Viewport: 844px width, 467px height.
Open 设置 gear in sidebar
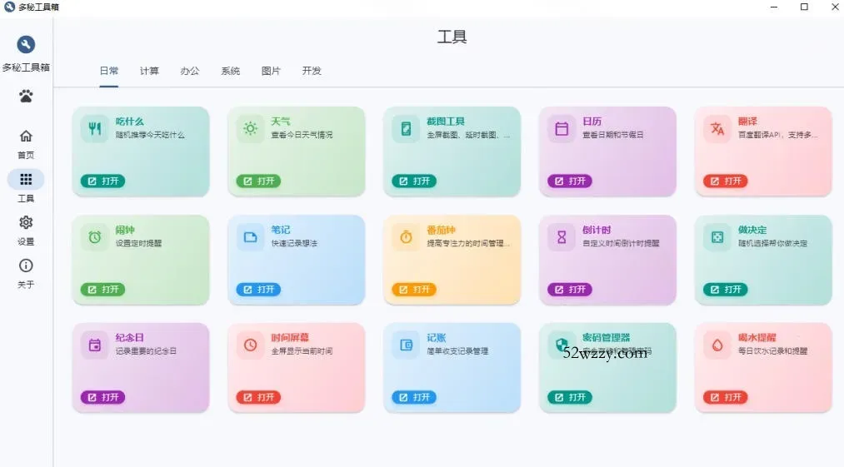26,231
